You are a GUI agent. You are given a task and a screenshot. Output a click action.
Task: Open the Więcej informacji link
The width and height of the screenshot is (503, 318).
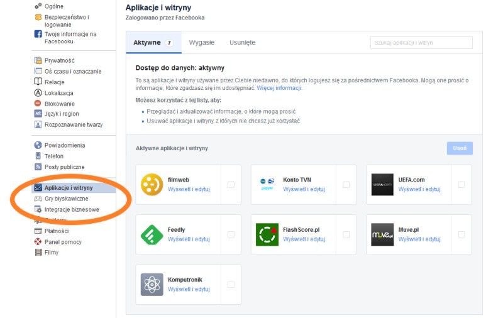(279, 88)
